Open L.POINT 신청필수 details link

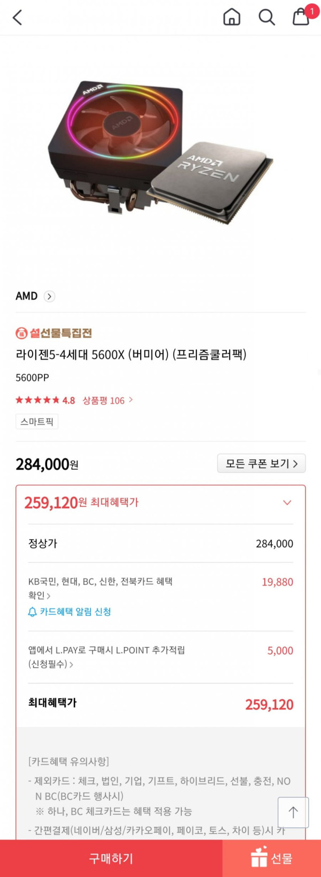[51, 664]
